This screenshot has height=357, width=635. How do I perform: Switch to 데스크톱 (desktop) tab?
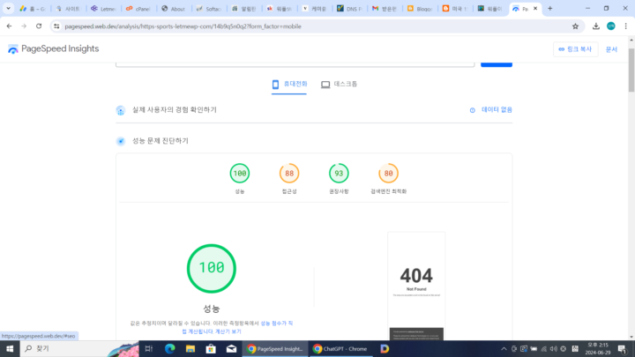[339, 84]
